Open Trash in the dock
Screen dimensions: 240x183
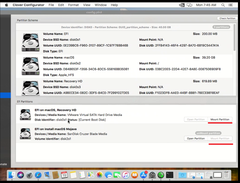click(x=226, y=175)
